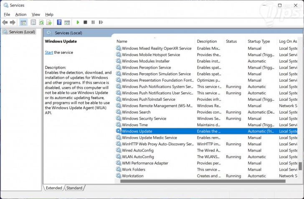Toggle the Show/Hide Console Tree button
304x199 pixels.
point(23,22)
